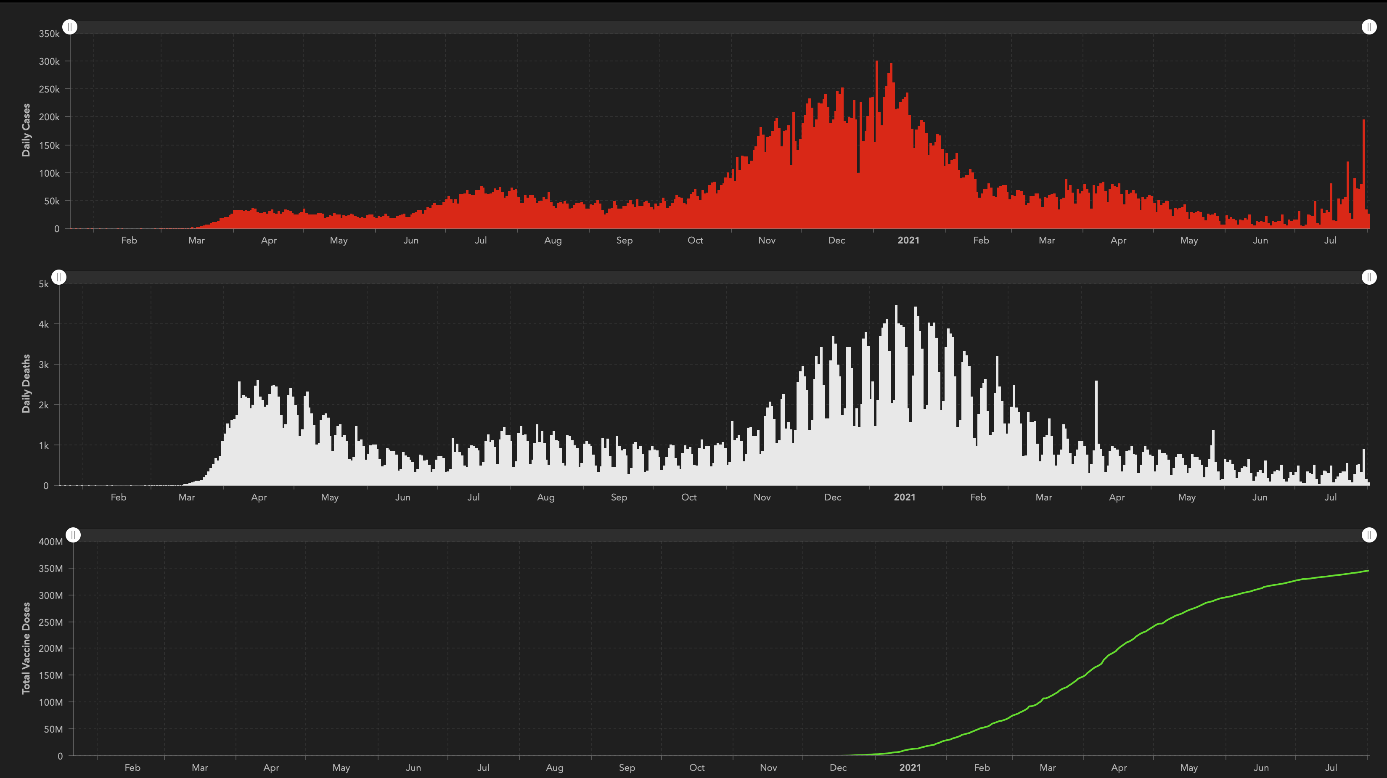Click the 2021 label under the Daily Deaths chart
Image resolution: width=1387 pixels, height=778 pixels.
(x=905, y=497)
